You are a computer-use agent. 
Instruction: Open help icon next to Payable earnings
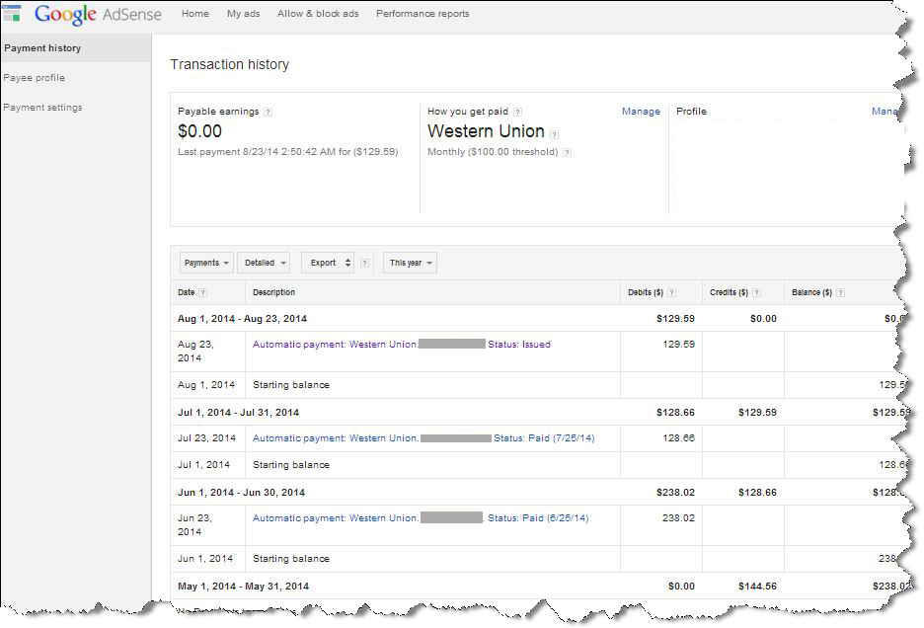[269, 112]
